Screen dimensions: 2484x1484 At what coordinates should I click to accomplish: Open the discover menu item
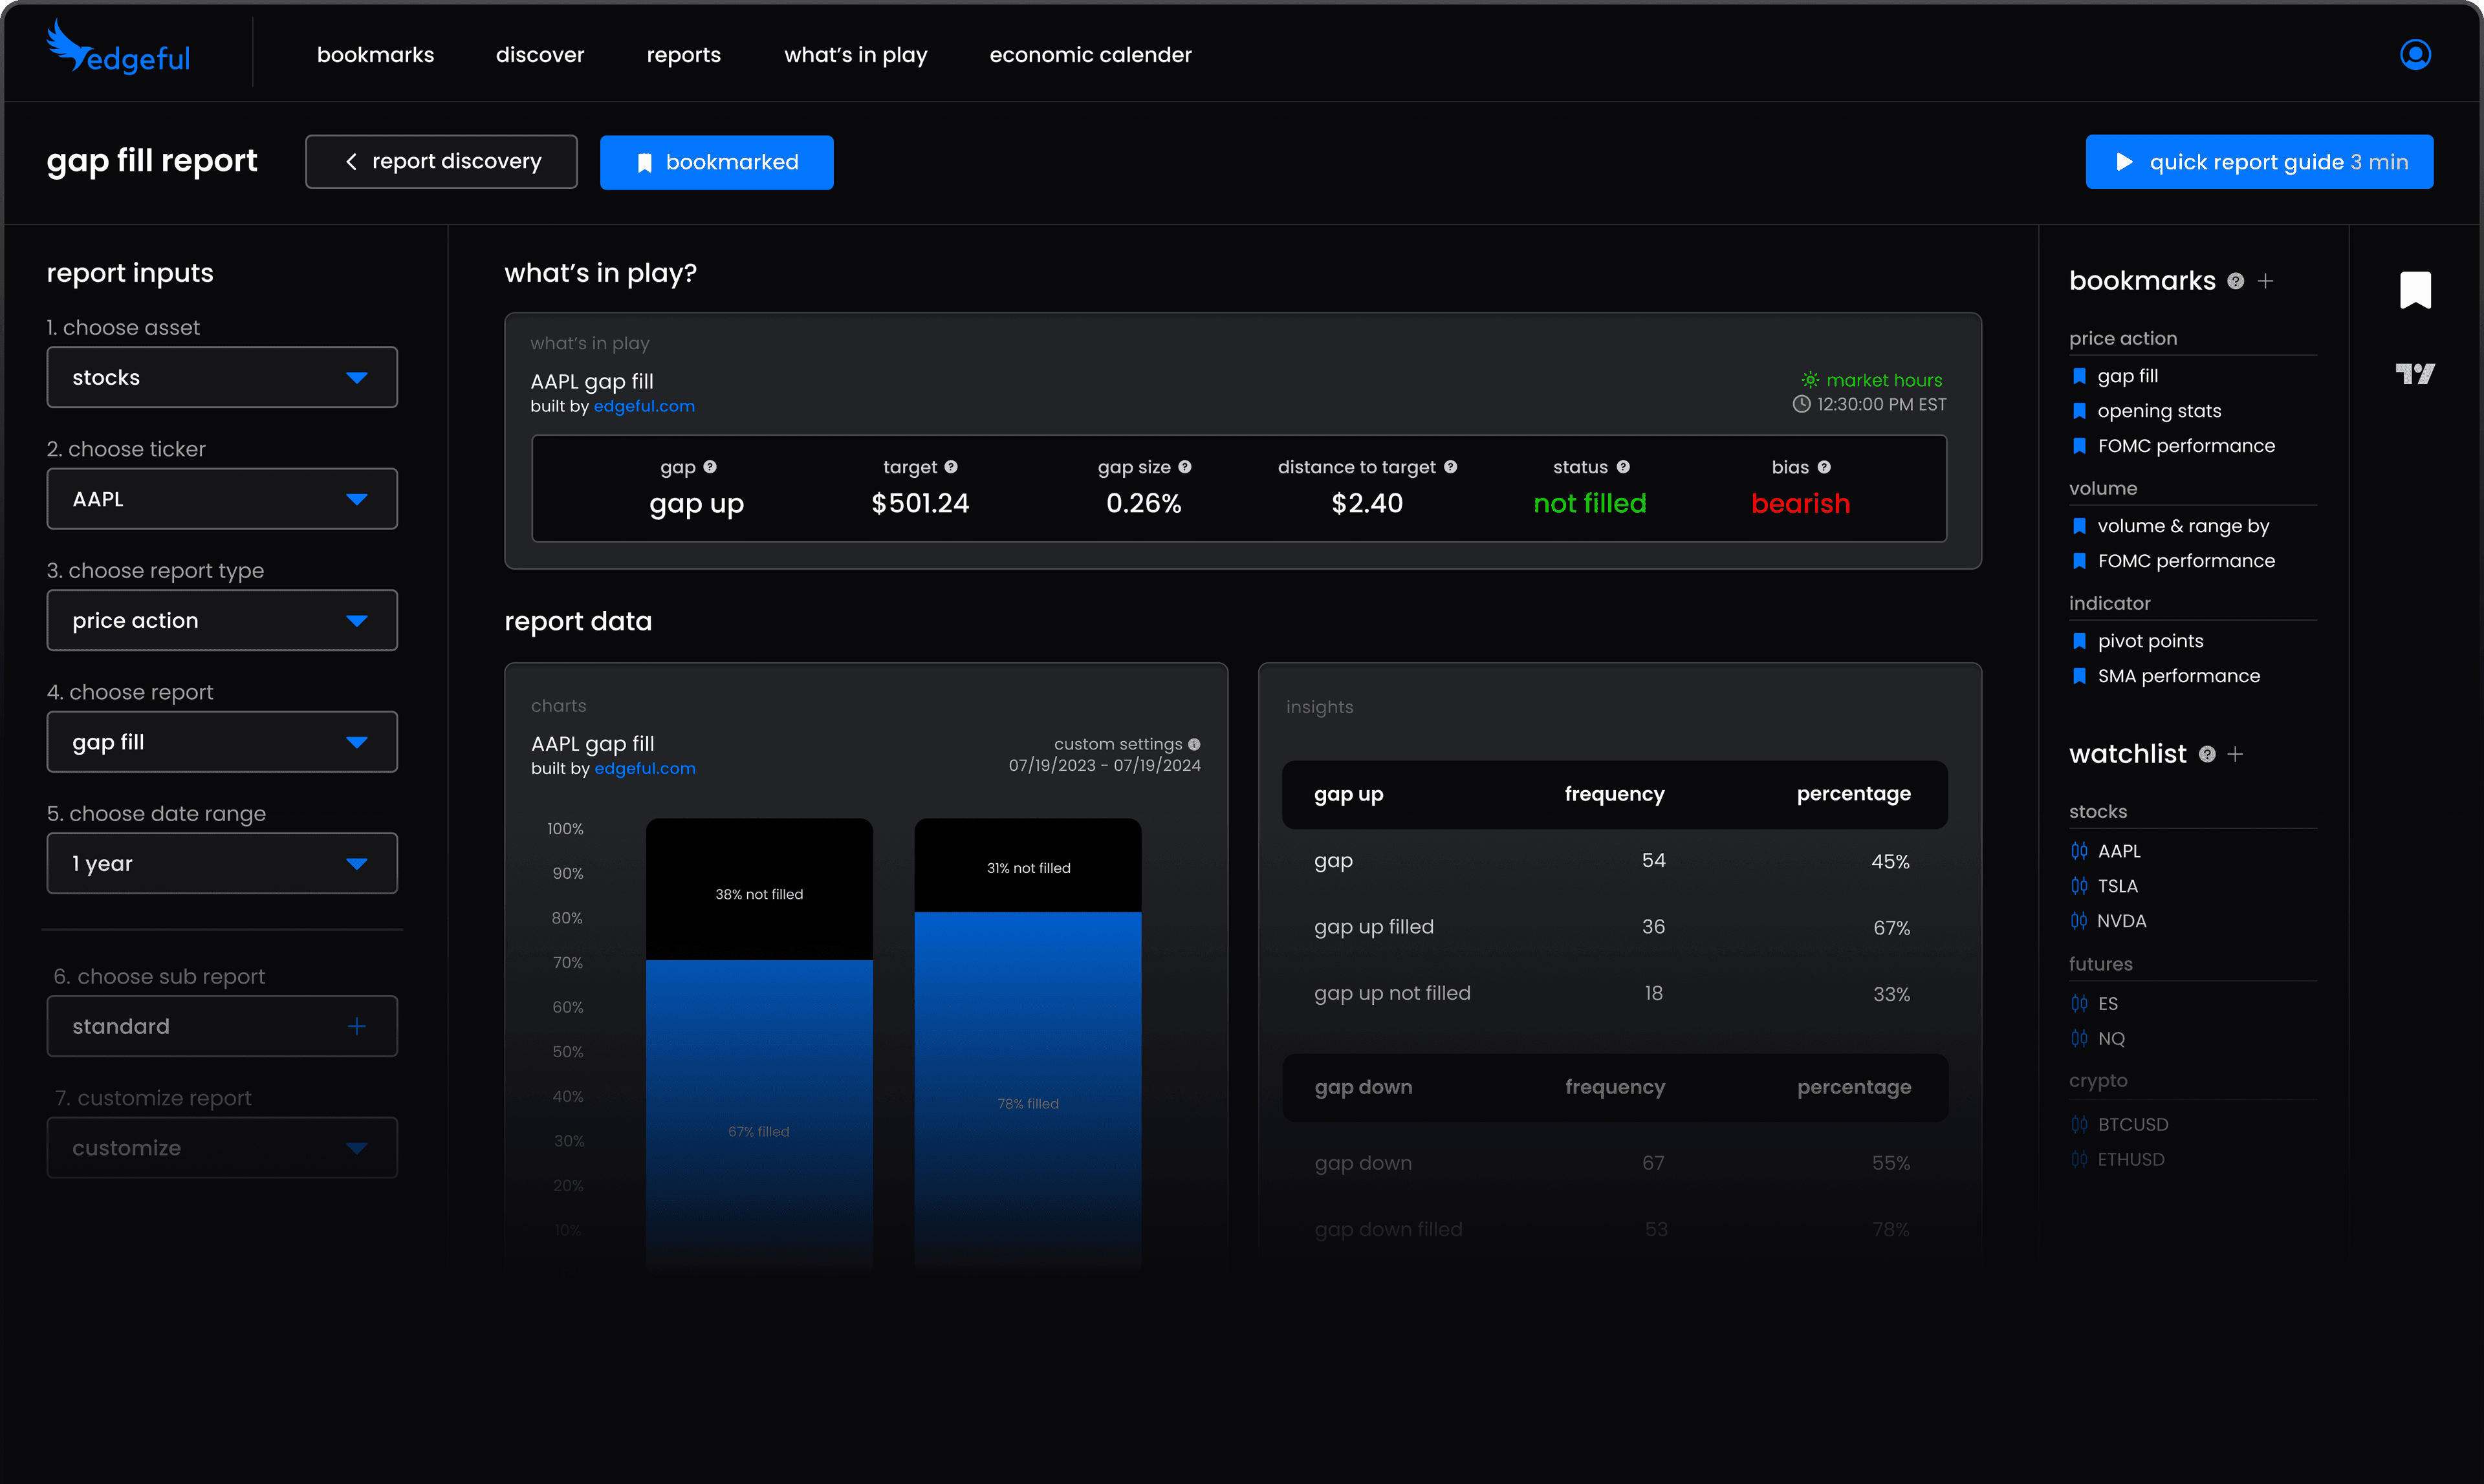click(x=539, y=55)
